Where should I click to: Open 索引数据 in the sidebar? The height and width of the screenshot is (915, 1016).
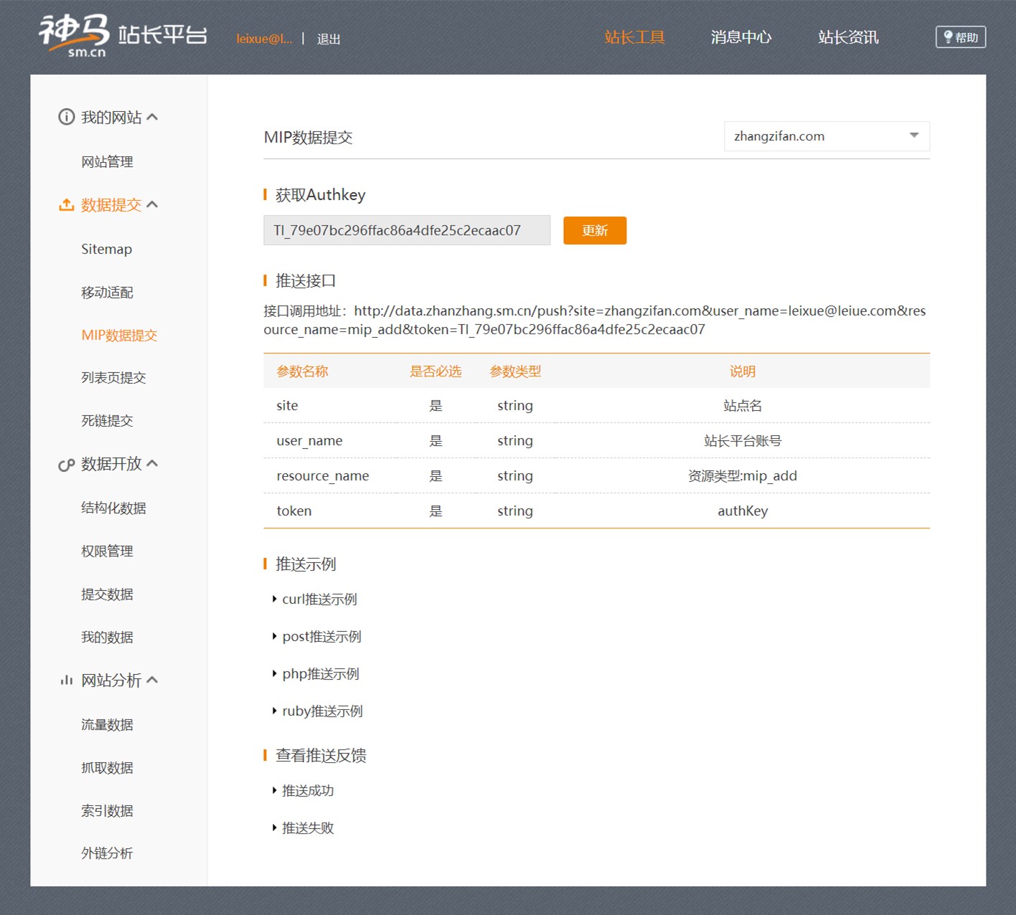[107, 810]
